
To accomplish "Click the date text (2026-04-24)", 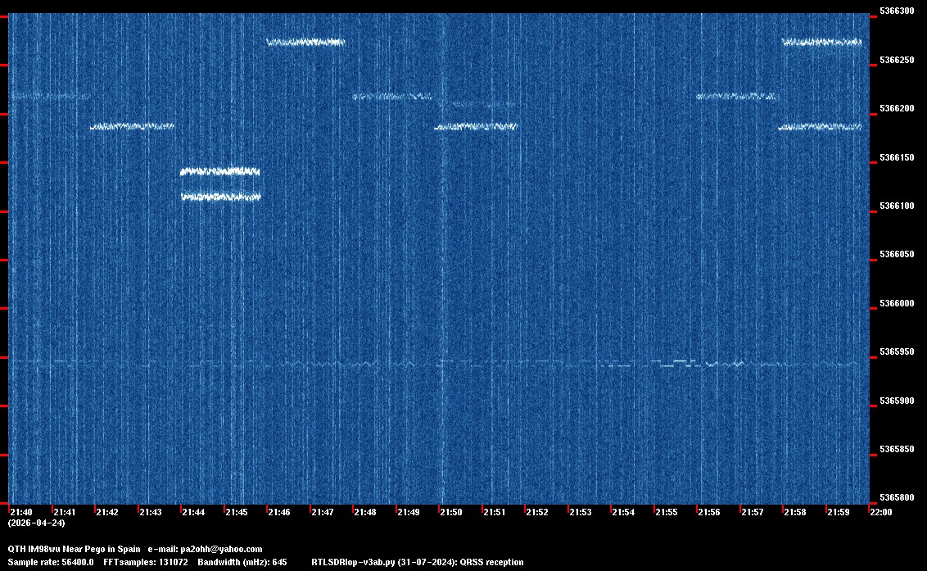I will (x=36, y=523).
